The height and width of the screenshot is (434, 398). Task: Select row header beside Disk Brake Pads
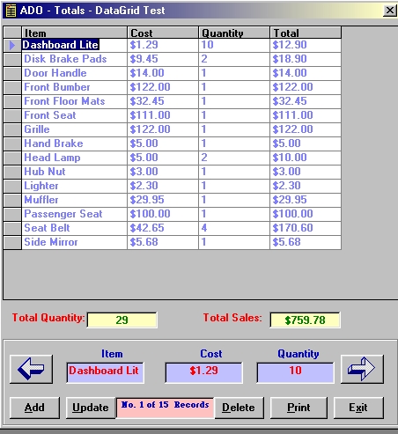coord(12,59)
